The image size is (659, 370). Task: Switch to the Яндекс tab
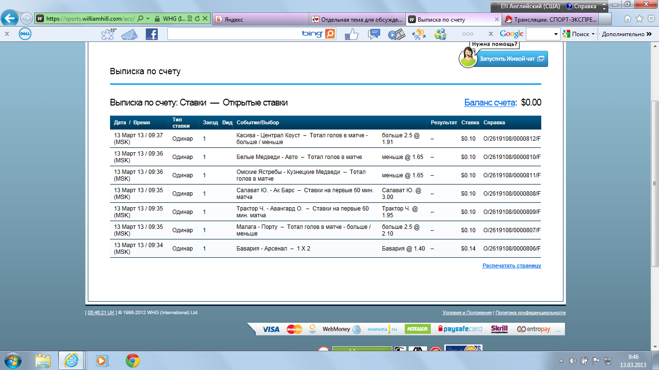pyautogui.click(x=260, y=19)
